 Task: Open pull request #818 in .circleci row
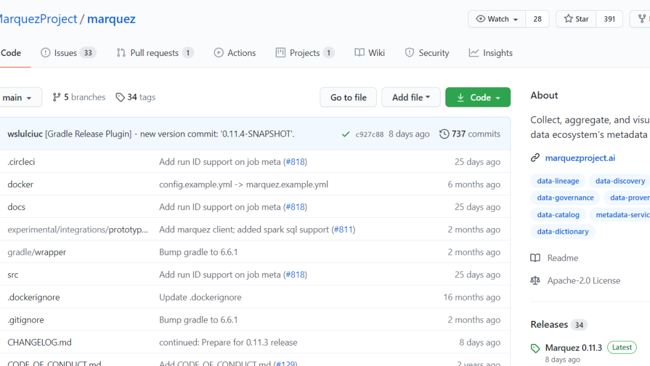coord(295,162)
